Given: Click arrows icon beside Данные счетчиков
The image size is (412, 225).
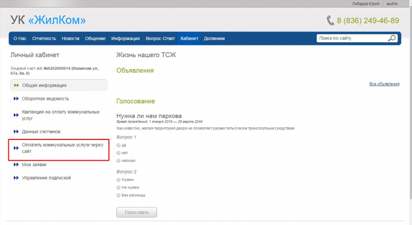Looking at the screenshot, I should coord(16,132).
